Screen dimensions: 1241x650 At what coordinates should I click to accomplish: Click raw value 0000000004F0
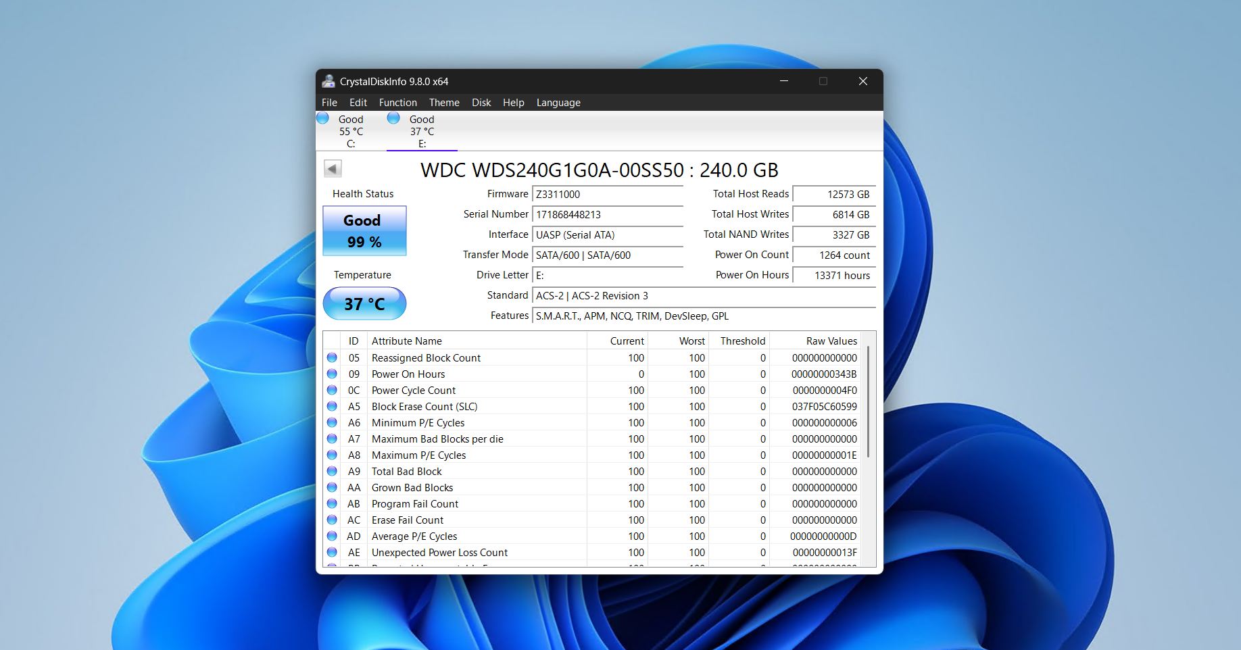click(x=825, y=390)
